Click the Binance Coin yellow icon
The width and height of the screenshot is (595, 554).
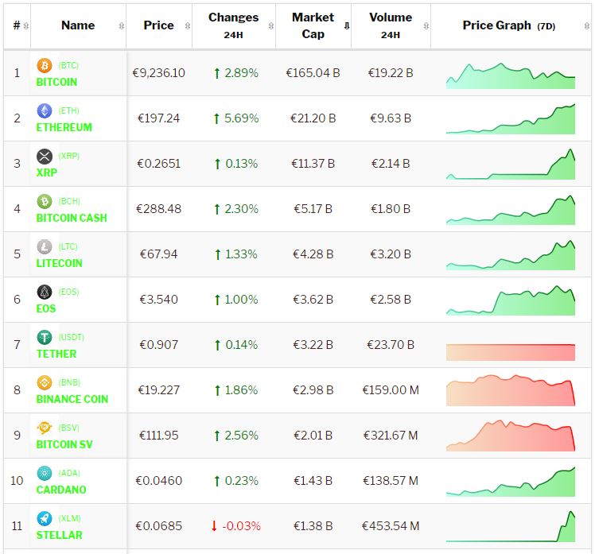45,382
